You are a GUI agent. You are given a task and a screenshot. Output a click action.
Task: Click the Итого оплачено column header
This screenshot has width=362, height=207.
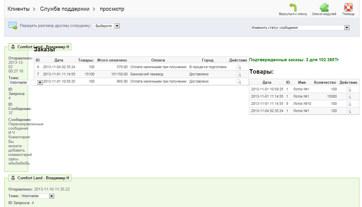tap(112, 60)
